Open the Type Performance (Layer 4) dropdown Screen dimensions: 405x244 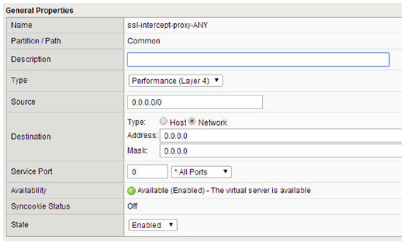tap(176, 80)
